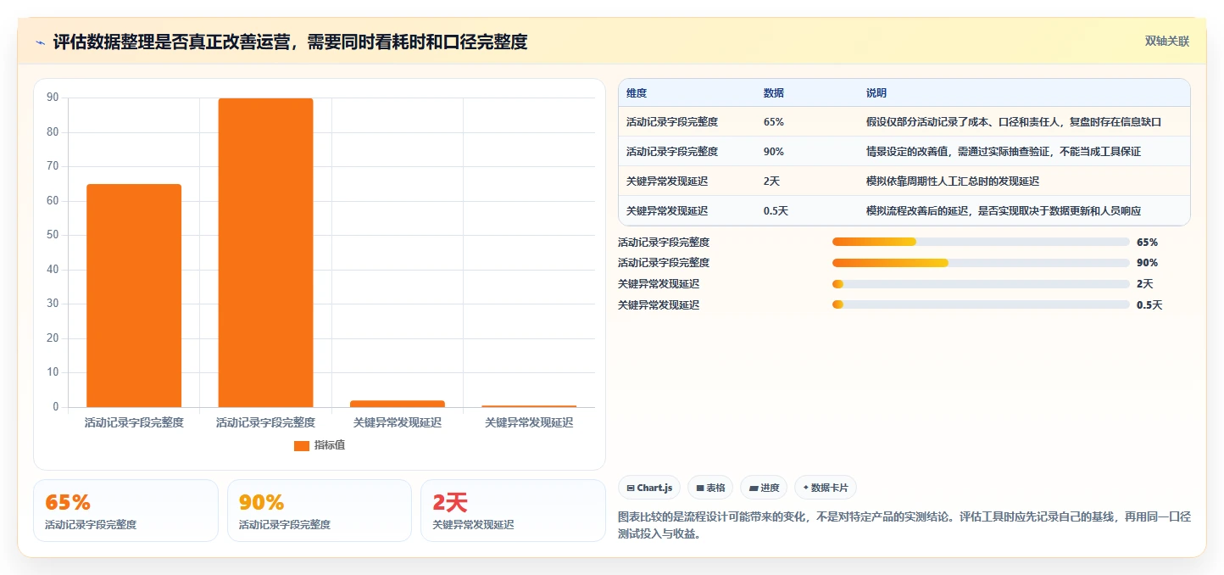The width and height of the screenshot is (1224, 575).
Task: Click the footer note starting 图表比较的是流程设计
Action: pos(905,525)
